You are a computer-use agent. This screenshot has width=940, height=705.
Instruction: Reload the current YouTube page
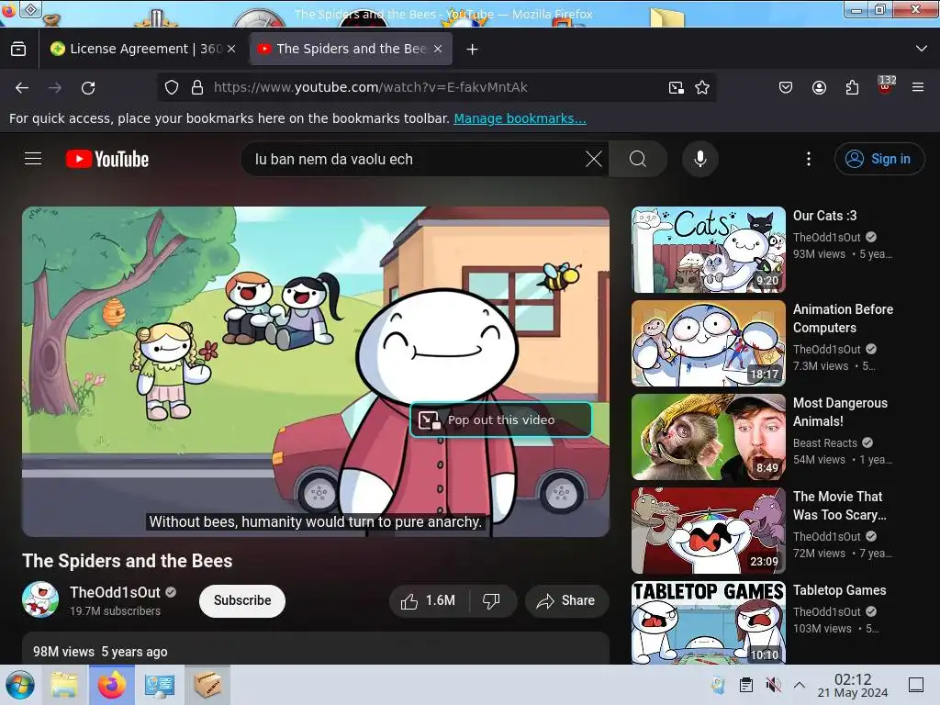(x=88, y=87)
